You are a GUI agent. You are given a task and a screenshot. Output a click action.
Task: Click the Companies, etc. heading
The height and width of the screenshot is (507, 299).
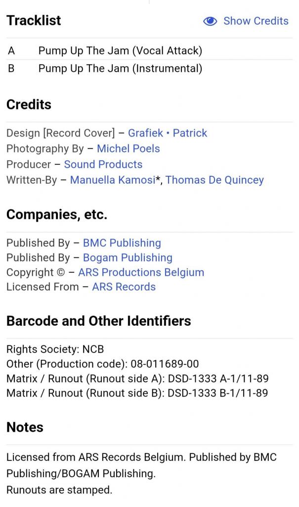57,215
